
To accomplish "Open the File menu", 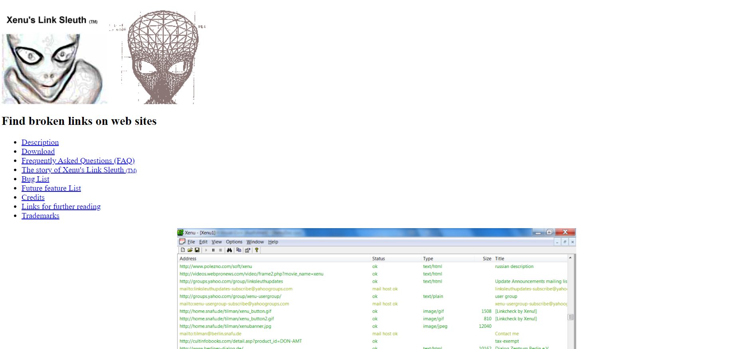I will point(191,242).
